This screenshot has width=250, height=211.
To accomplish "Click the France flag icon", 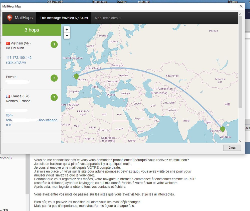I will click(8, 96).
